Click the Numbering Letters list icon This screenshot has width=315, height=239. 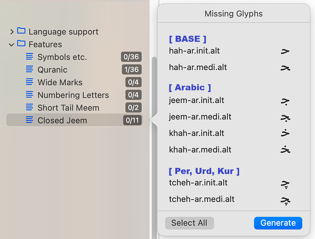30,95
